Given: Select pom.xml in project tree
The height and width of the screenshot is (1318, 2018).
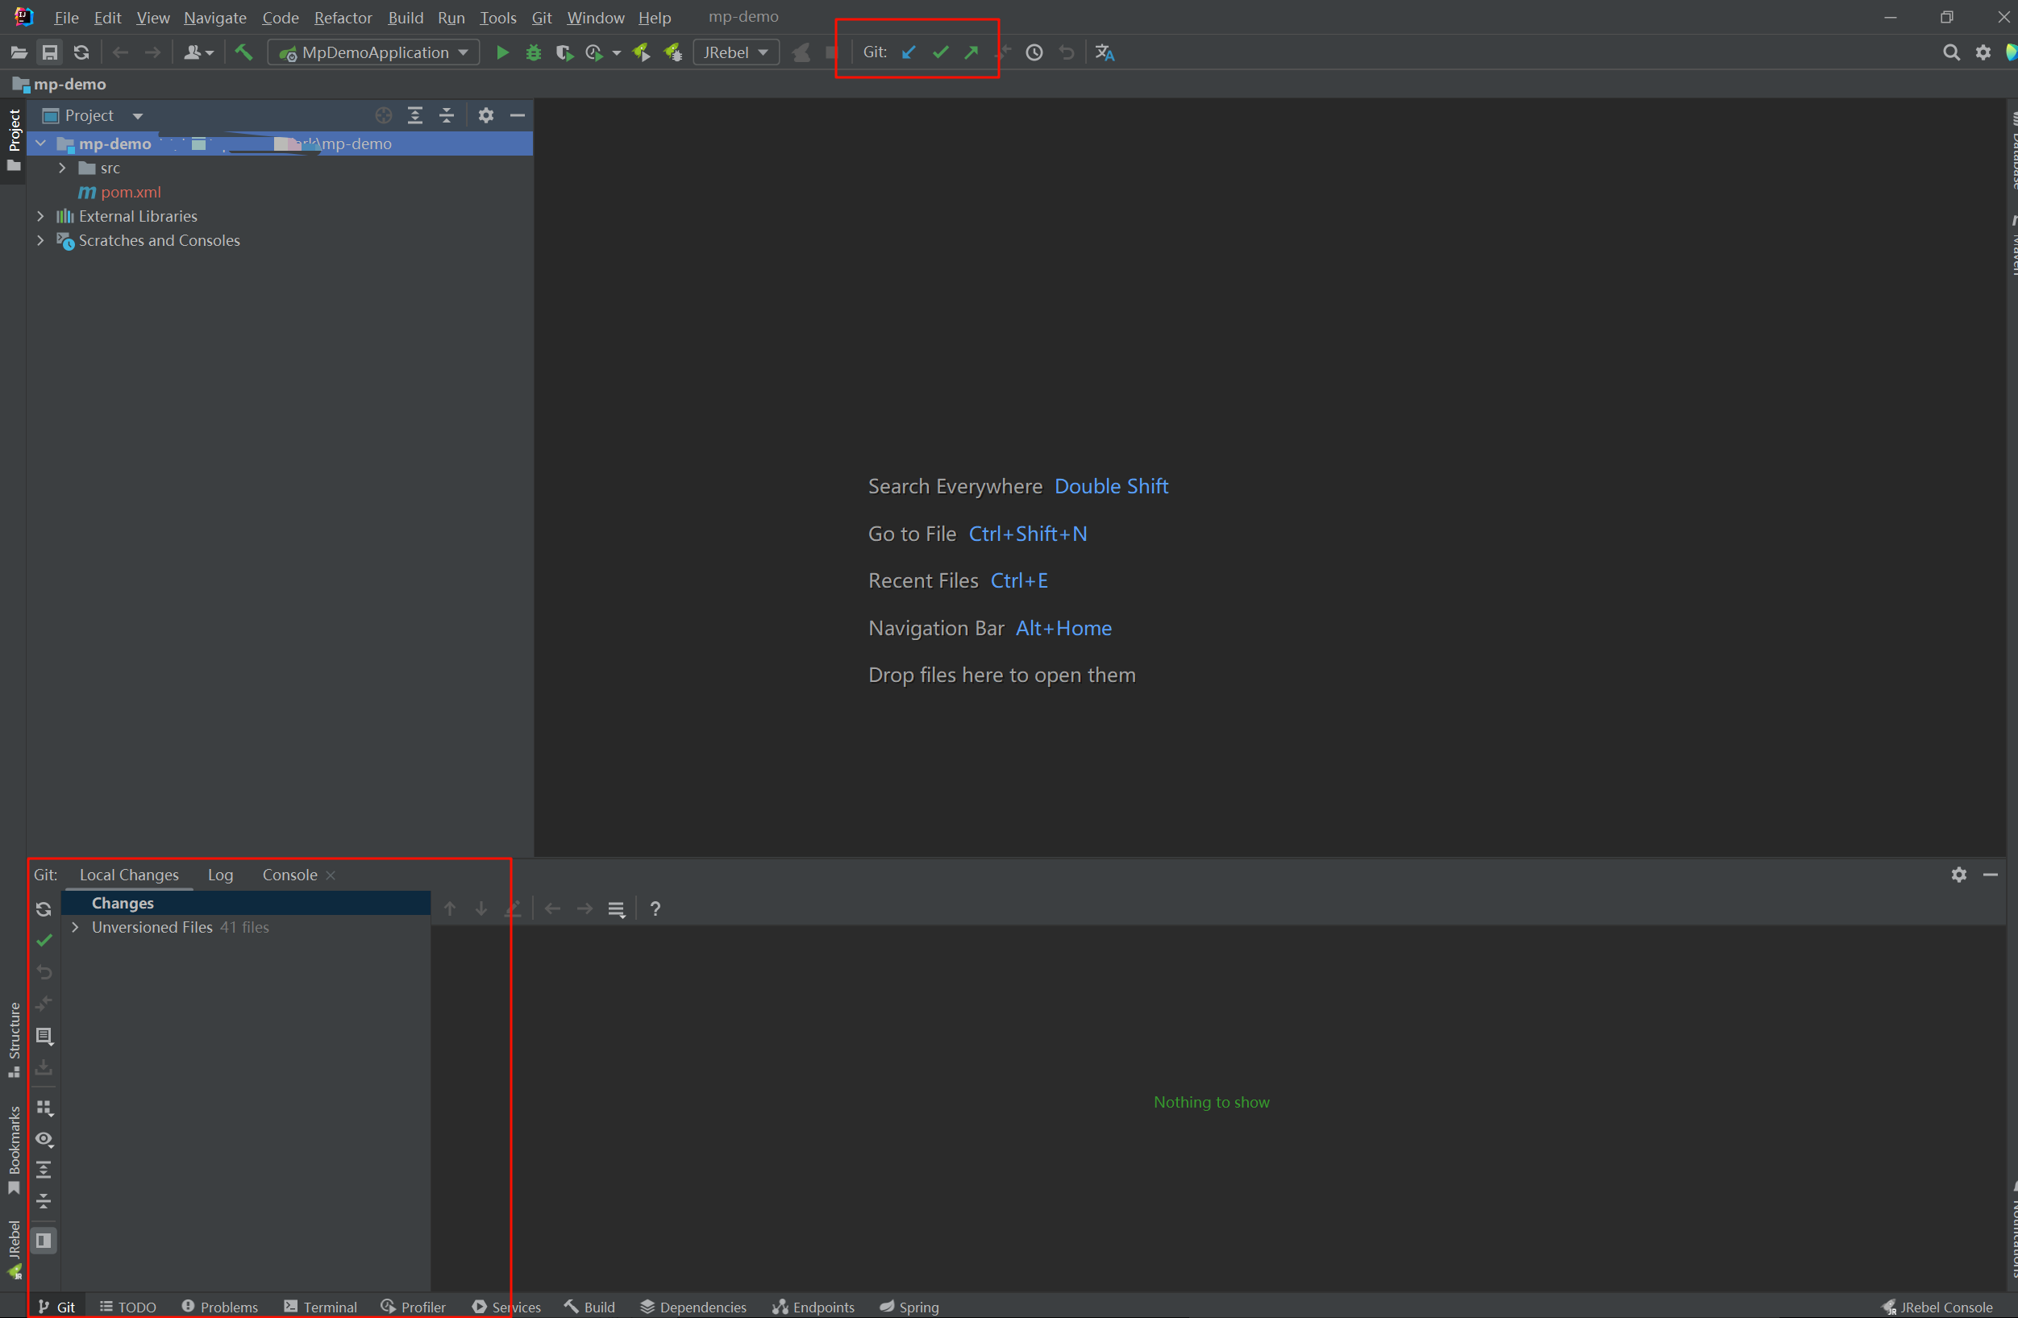Looking at the screenshot, I should pyautogui.click(x=131, y=193).
